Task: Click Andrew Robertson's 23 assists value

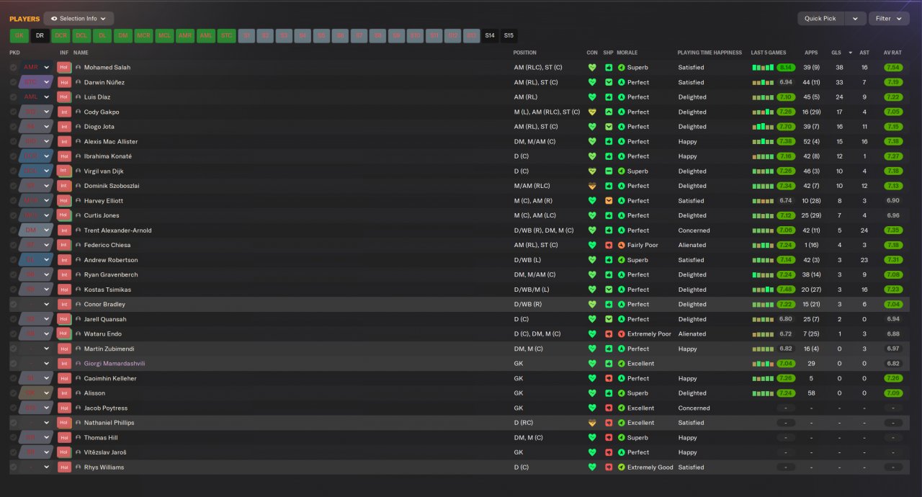Action: point(864,260)
